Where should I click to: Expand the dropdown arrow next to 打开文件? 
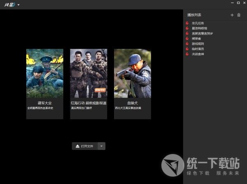click(101, 146)
